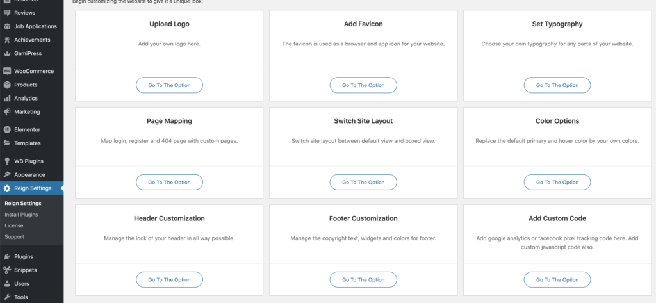Screen dimensions: 656x303
Task: Go to the Header Customization option
Action: pyautogui.click(x=169, y=280)
